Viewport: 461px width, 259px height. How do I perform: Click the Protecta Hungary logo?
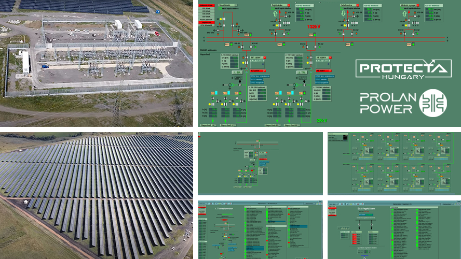403,69
